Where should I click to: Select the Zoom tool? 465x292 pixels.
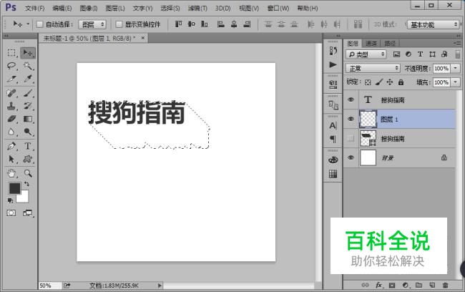28,173
